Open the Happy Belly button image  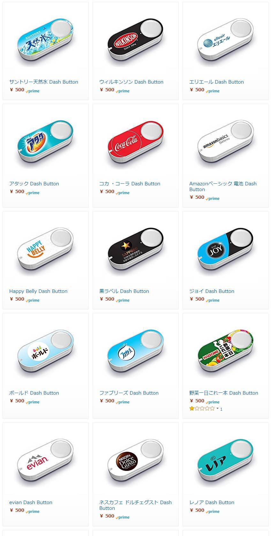45,251
